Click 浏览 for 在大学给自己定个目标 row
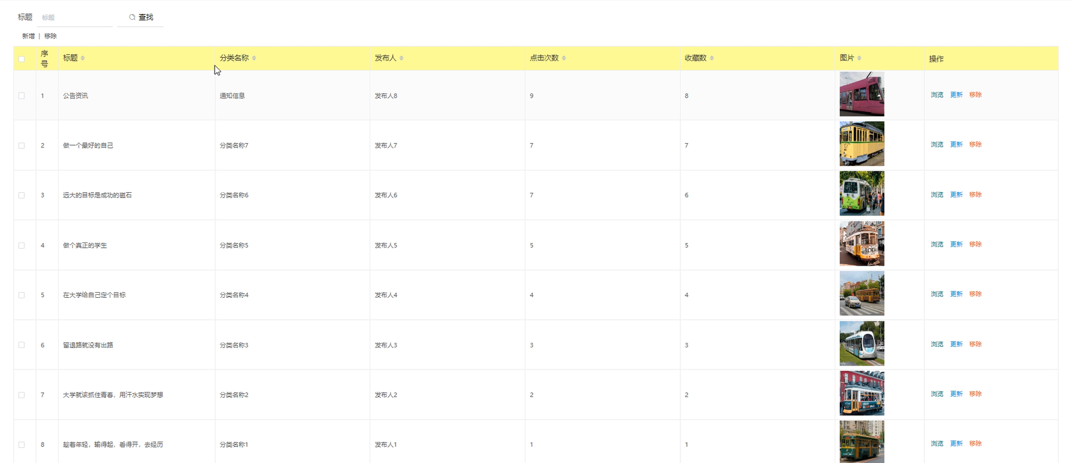1072x463 pixels. (937, 294)
